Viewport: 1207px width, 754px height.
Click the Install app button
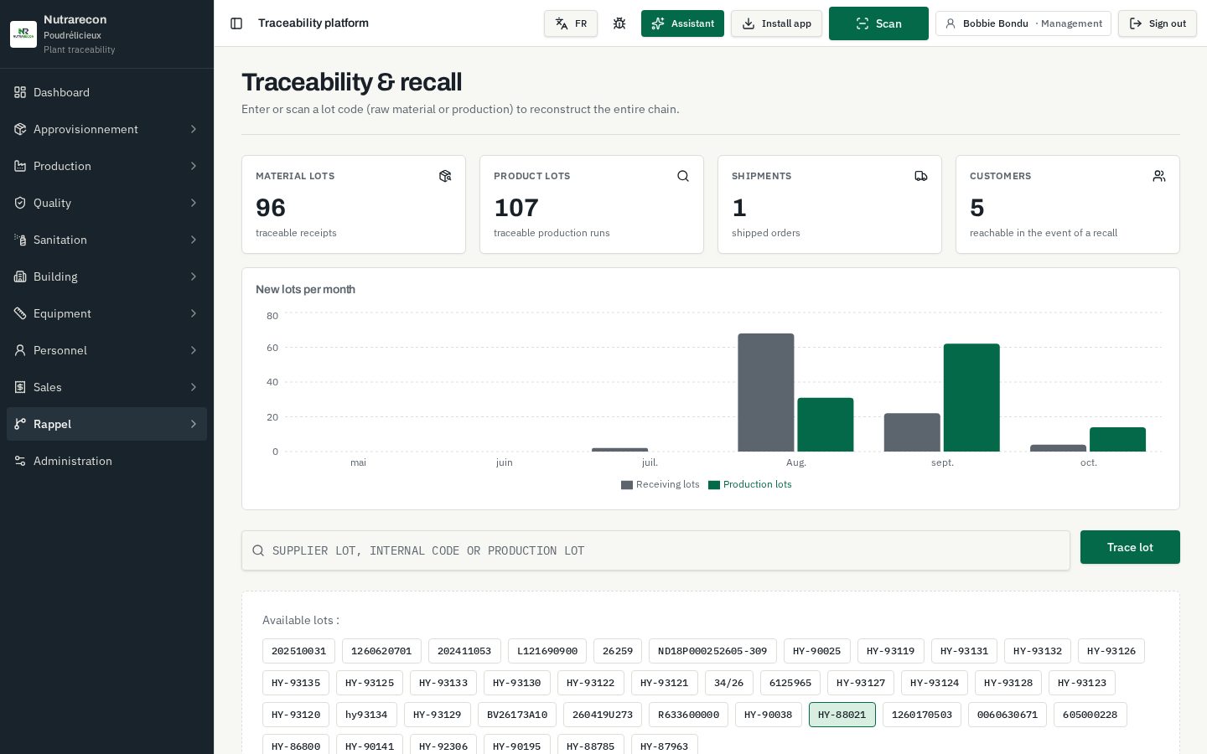[x=776, y=23]
